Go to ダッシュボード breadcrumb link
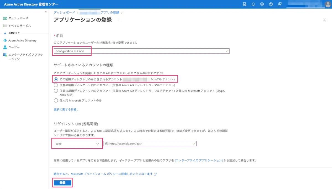The height and width of the screenshot is (189, 332). 64,12
